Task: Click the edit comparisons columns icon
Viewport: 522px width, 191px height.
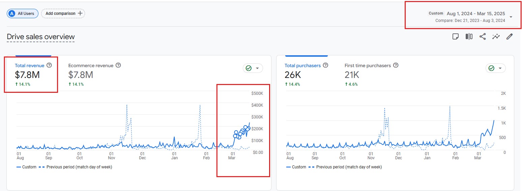Action: [x=469, y=36]
